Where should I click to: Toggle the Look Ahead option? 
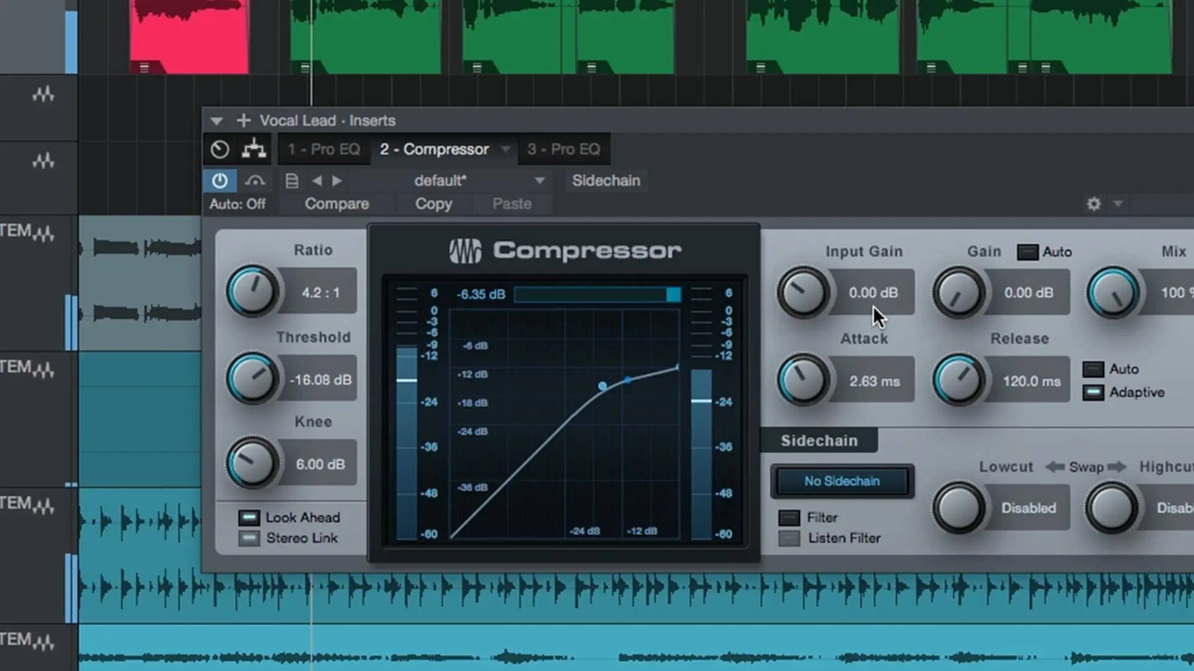point(249,518)
